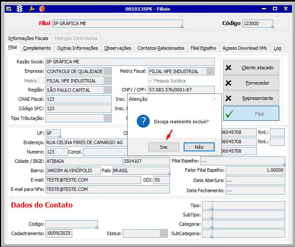Open the Status dropdown

(164, 233)
